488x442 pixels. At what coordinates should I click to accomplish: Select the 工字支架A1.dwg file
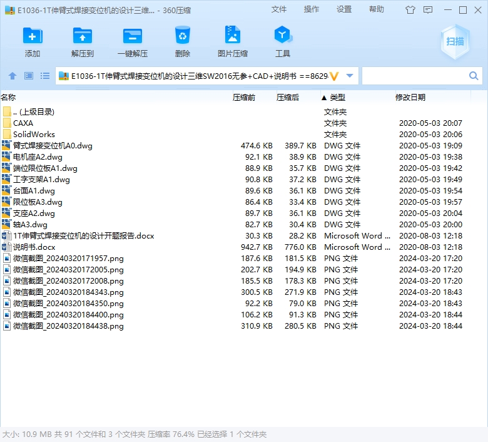point(41,180)
